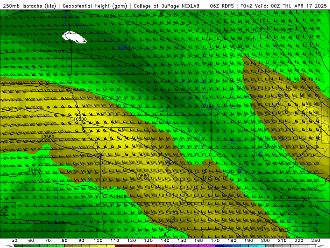The height and width of the screenshot is (248, 330).
Task: Click the 140 value on the color scale
Action: click(x=165, y=241)
